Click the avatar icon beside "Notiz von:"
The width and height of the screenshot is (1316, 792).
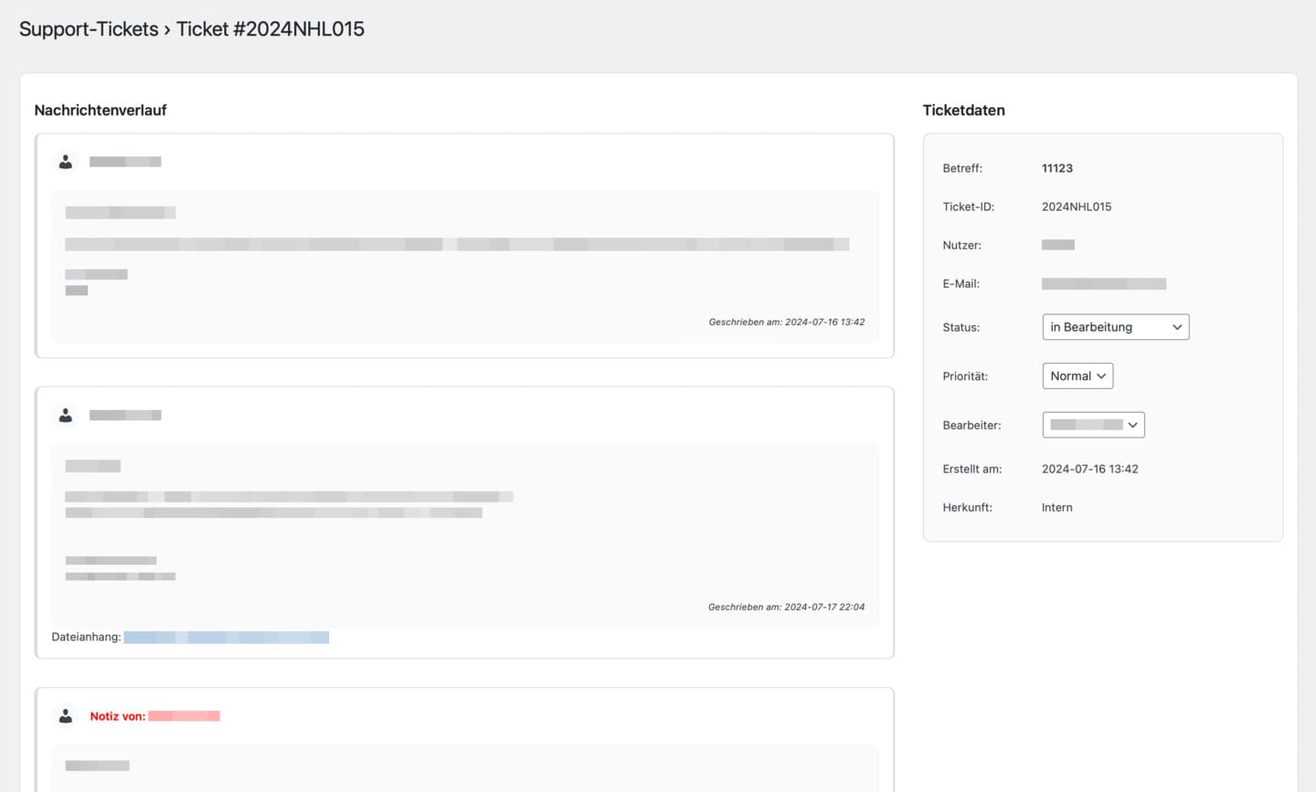[66, 716]
